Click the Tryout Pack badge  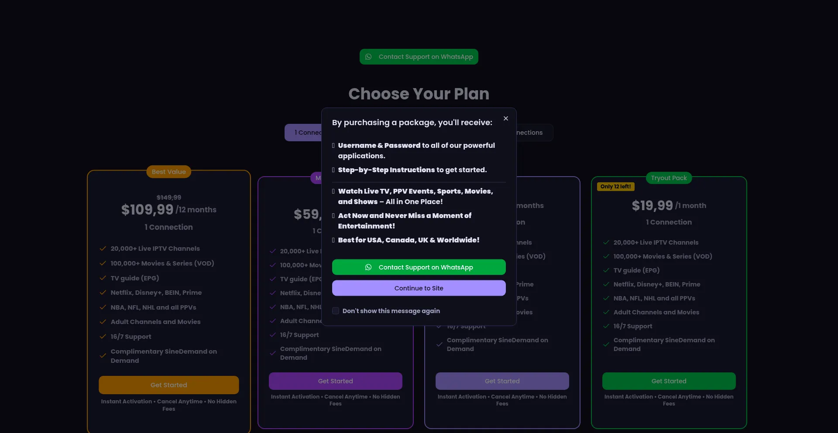[669, 178]
